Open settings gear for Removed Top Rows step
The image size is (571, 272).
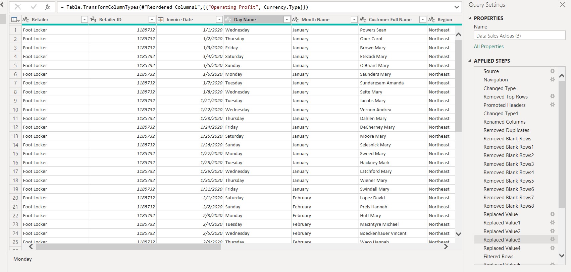tap(553, 96)
